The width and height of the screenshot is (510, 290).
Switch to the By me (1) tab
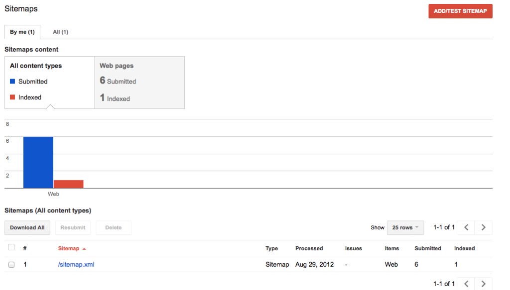click(x=22, y=32)
